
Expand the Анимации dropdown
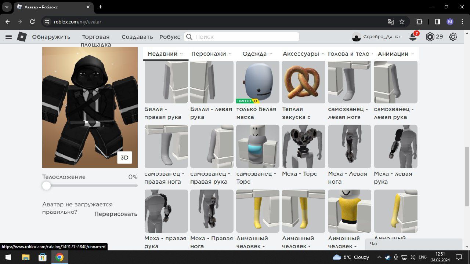[396, 54]
